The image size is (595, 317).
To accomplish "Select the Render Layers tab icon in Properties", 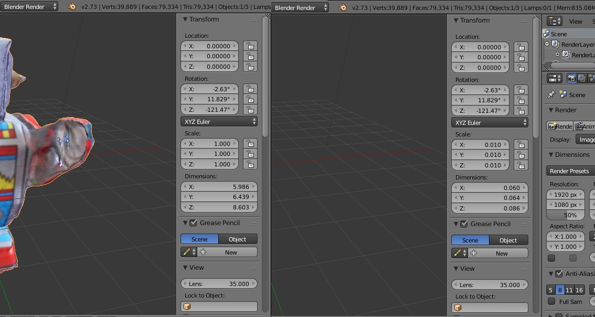I will coord(582,78).
